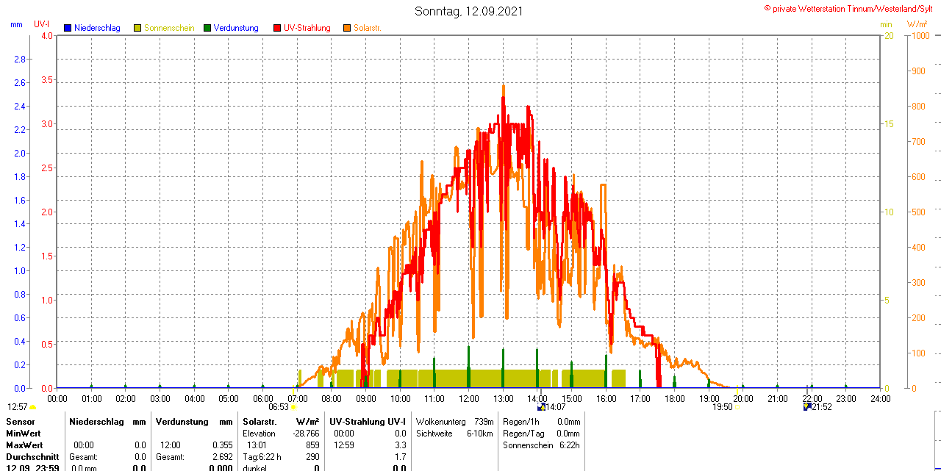The image size is (941, 471).
Task: Select the green Verdunstung legend square
Action: point(207,28)
